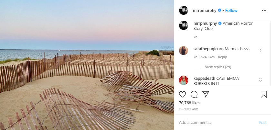Viewport: 271px width, 130px height.
Task: Open sarathepugicorn's avatar
Action: point(183,51)
